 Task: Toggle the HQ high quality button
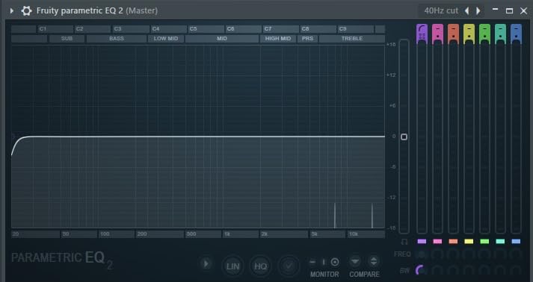click(261, 266)
